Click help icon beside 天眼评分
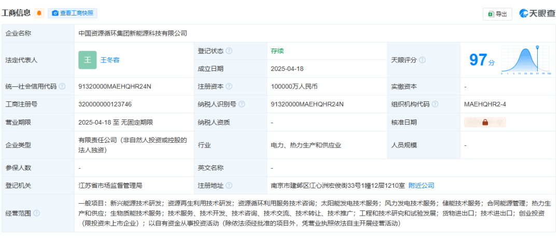 [x=422, y=60]
